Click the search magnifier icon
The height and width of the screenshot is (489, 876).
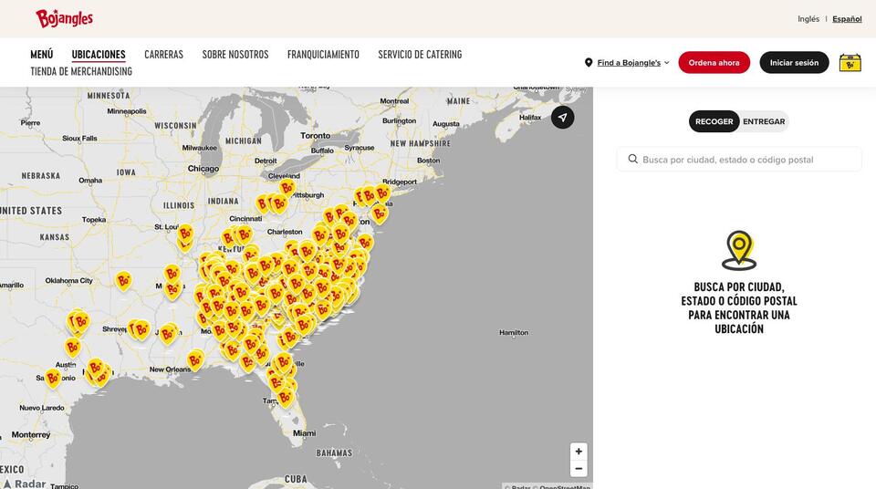632,160
